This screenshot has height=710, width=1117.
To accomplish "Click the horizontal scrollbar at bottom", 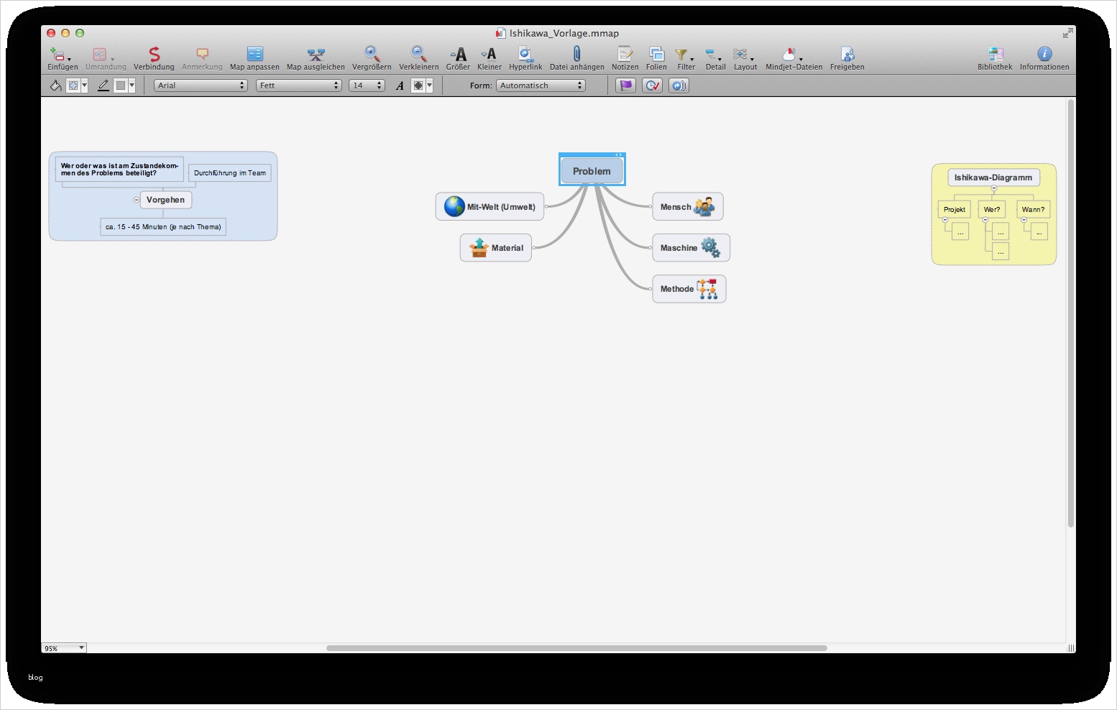I will (576, 648).
